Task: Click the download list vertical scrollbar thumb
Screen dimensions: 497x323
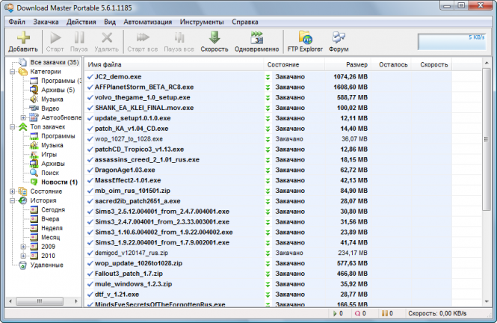Action: click(487, 139)
